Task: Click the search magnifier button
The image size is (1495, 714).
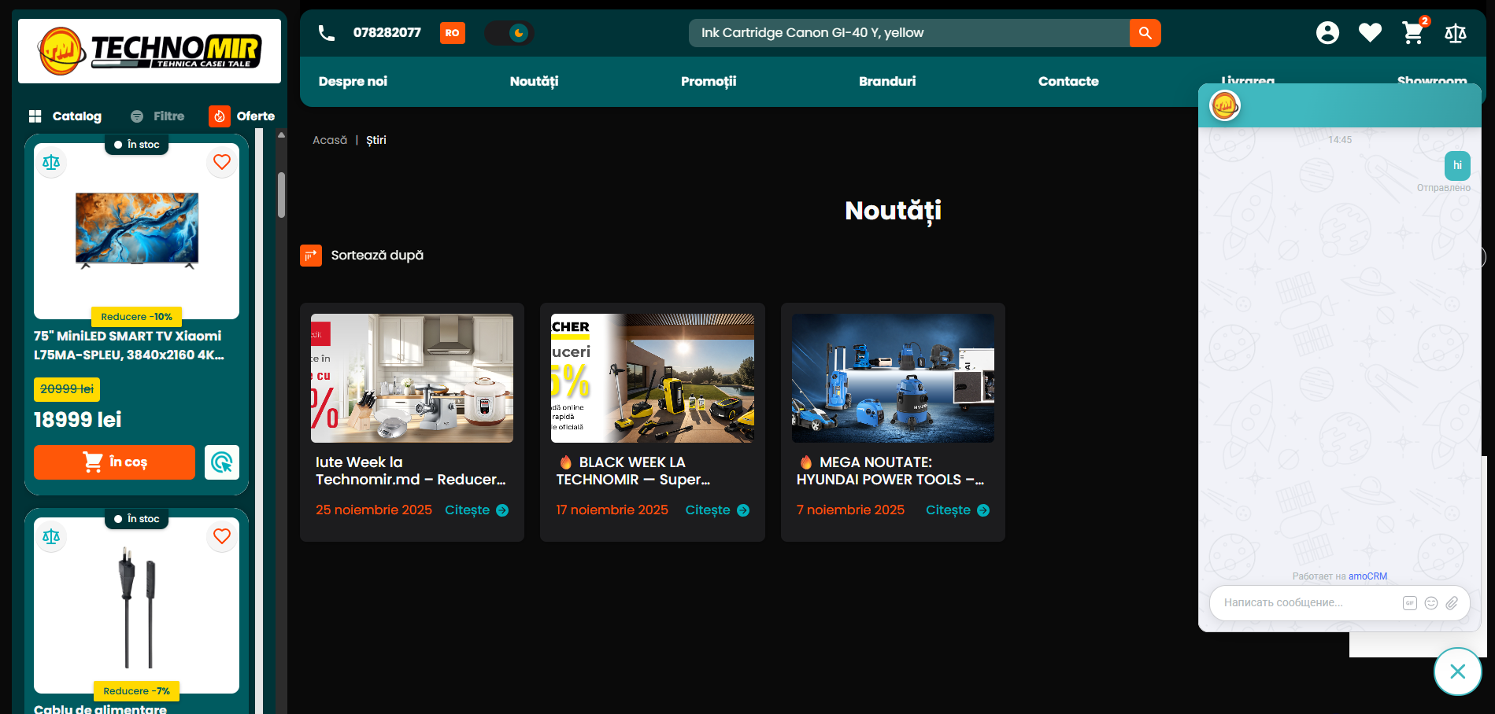Action: [1145, 33]
